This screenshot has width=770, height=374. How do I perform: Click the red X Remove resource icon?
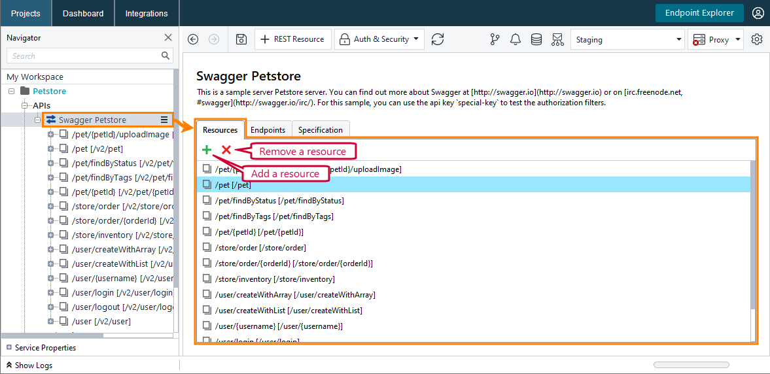(226, 150)
